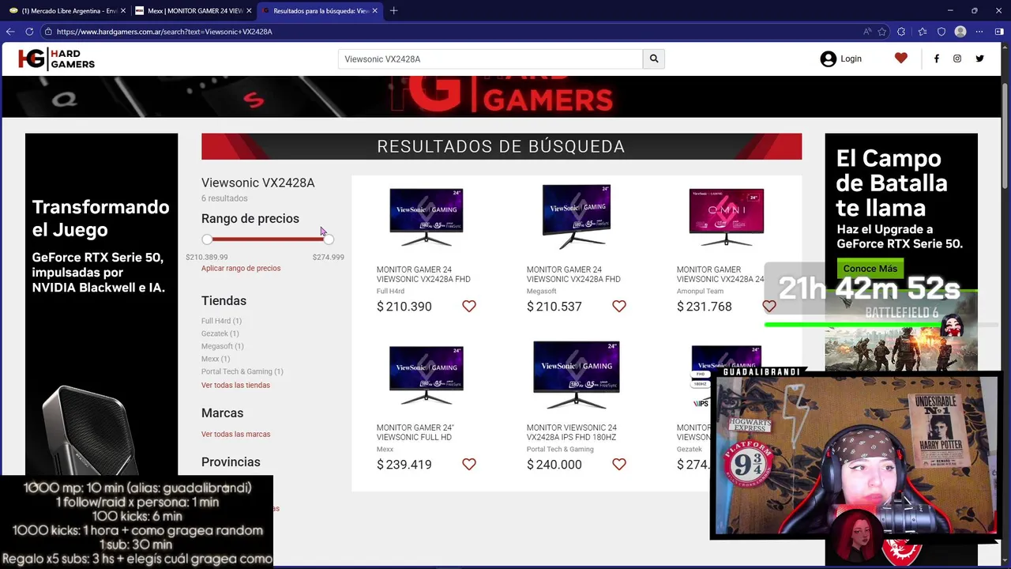
Task: Expand Ver todas las marcas
Action: pyautogui.click(x=235, y=435)
